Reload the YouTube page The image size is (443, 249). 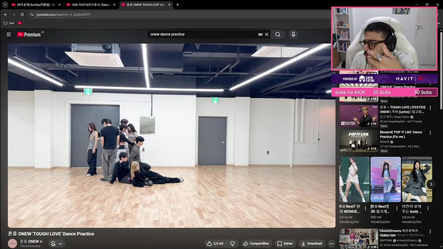point(22,15)
